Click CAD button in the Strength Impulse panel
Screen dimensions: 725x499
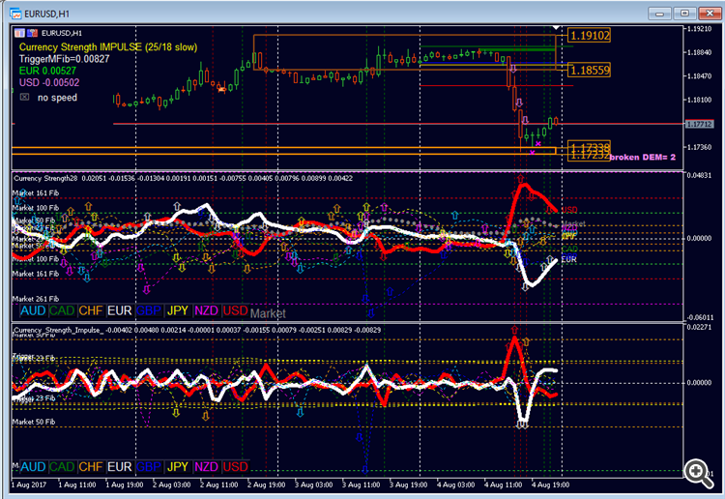click(62, 467)
